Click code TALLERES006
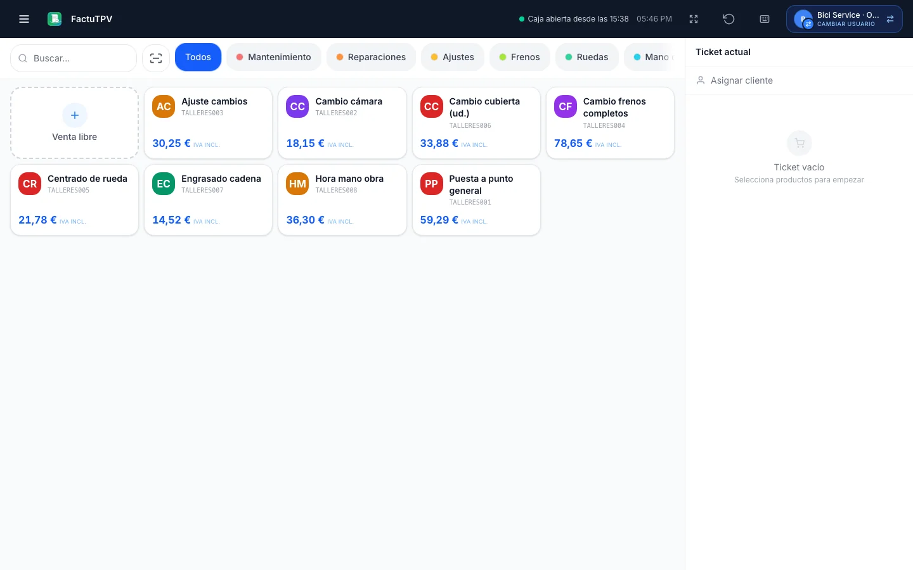Image resolution: width=913 pixels, height=570 pixels. point(470,125)
